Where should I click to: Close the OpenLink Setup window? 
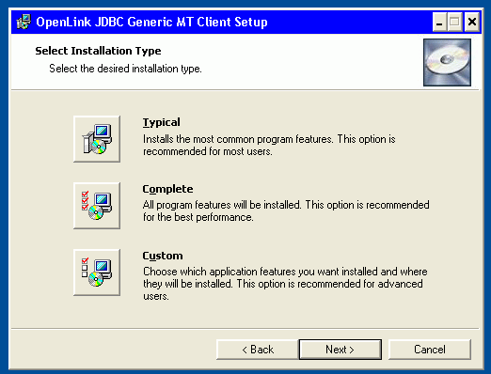[472, 22]
